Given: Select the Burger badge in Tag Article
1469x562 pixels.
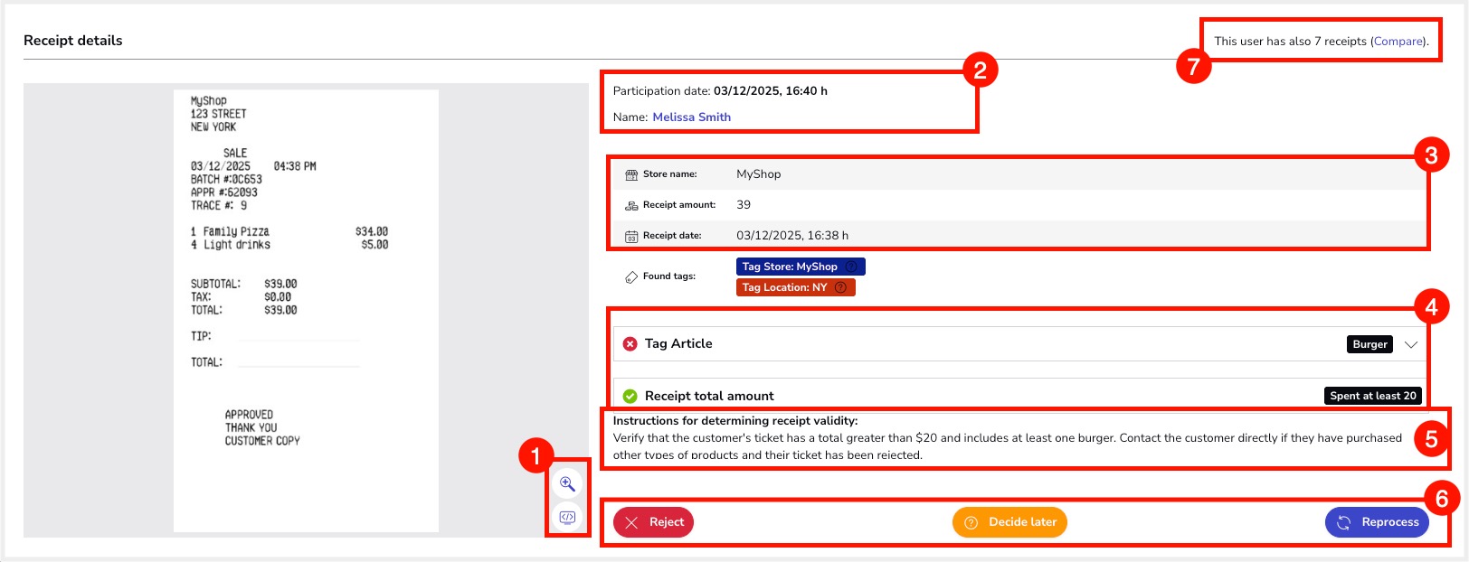Looking at the screenshot, I should click(x=1369, y=344).
